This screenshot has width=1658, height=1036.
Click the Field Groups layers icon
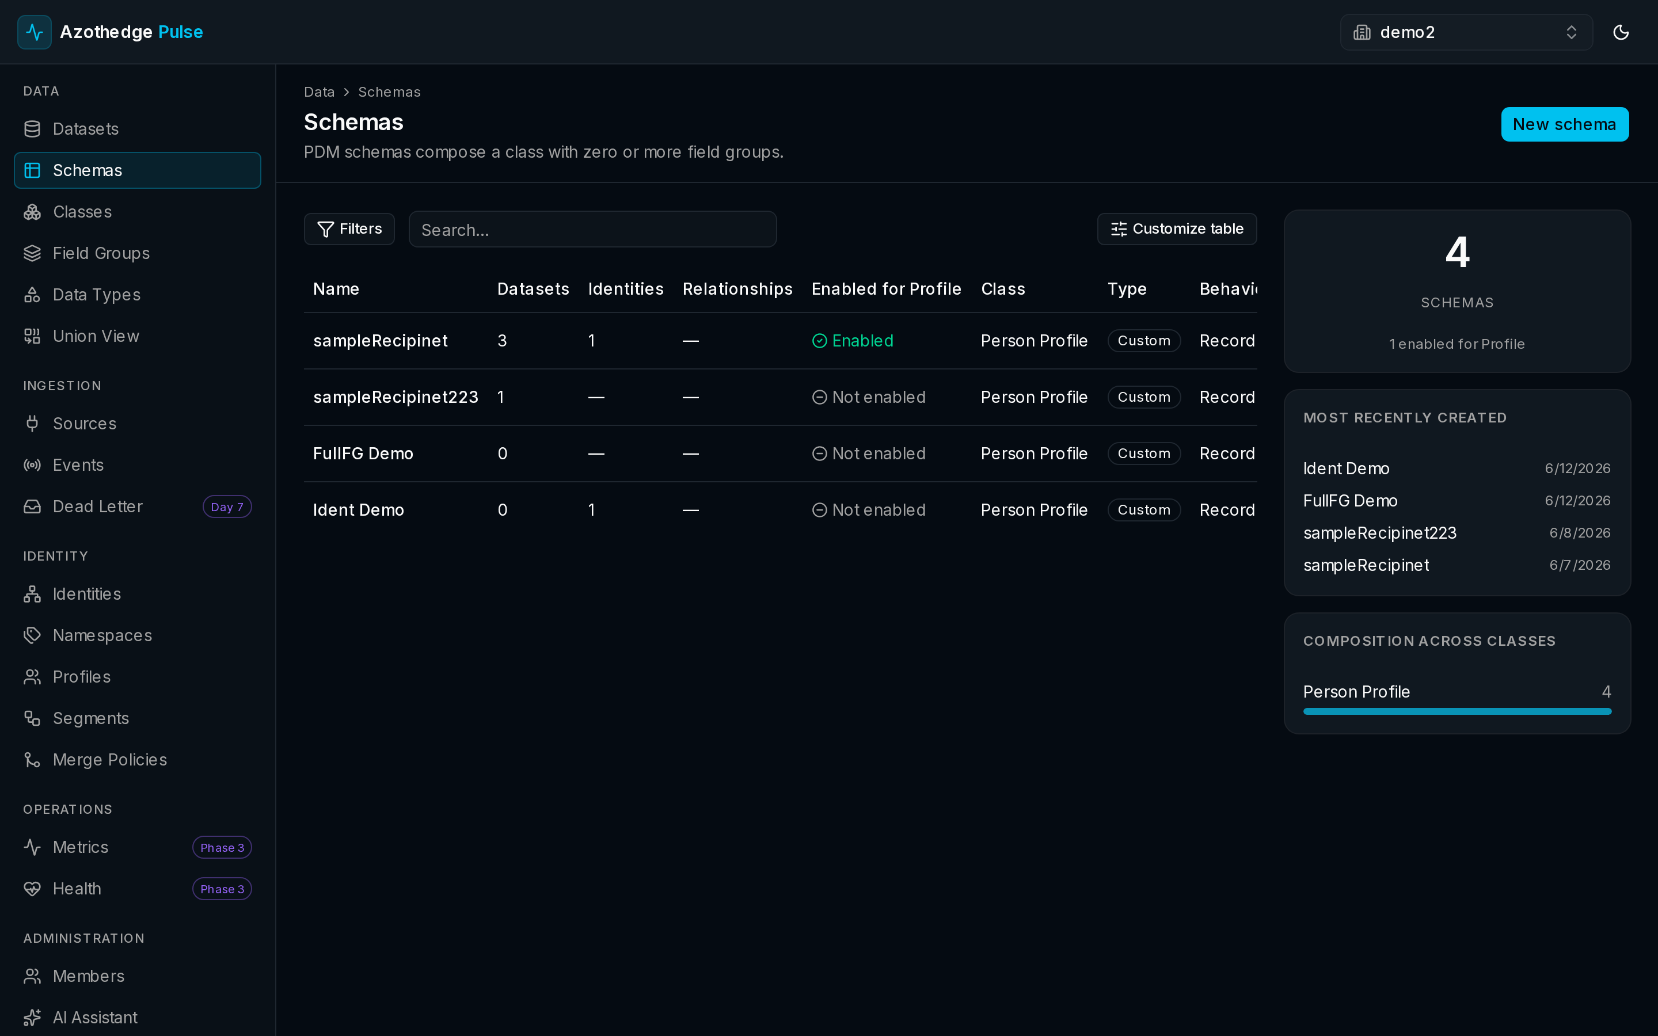tap(32, 253)
